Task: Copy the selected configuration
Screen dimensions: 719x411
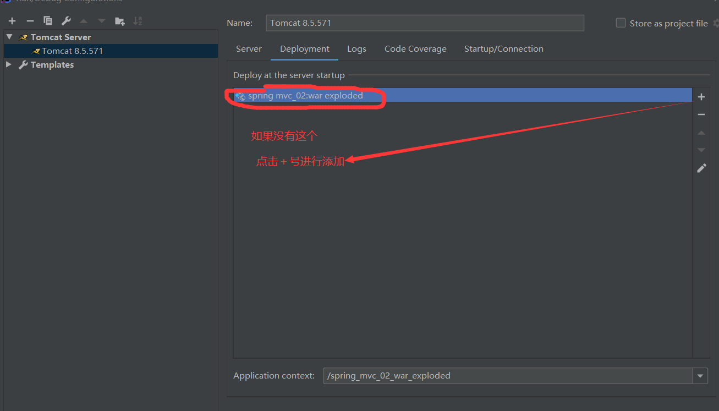Action: coord(48,21)
